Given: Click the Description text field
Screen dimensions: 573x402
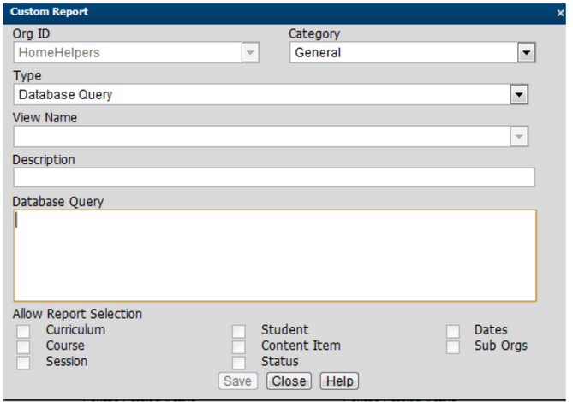Looking at the screenshot, I should point(274,178).
